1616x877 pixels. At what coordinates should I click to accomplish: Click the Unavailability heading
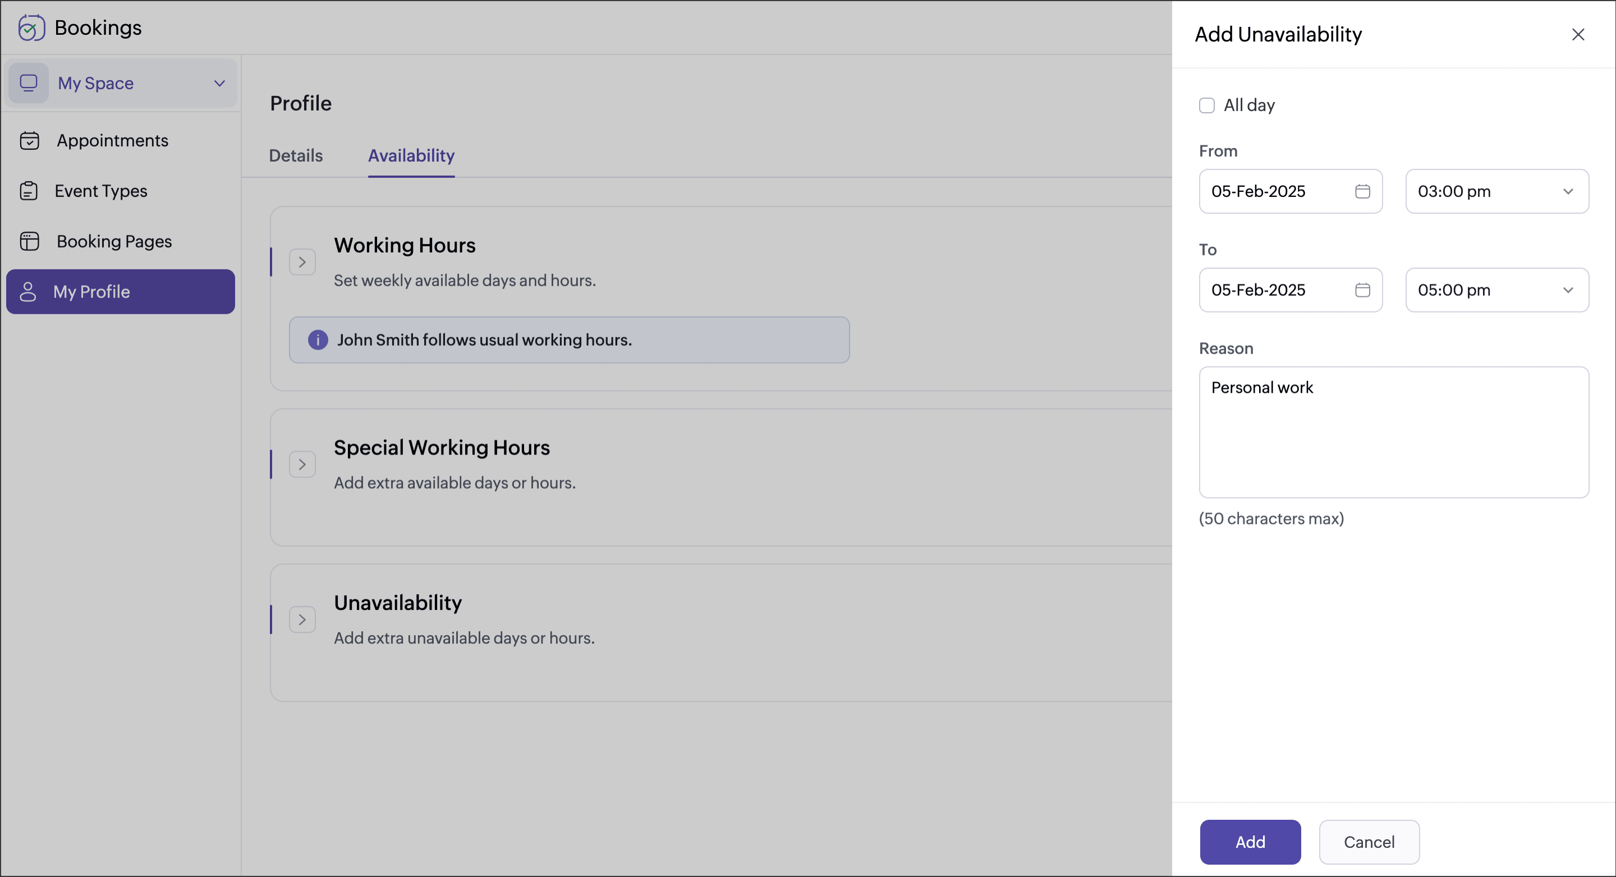pos(398,603)
